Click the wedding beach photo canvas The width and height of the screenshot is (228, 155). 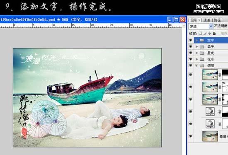tap(87, 97)
